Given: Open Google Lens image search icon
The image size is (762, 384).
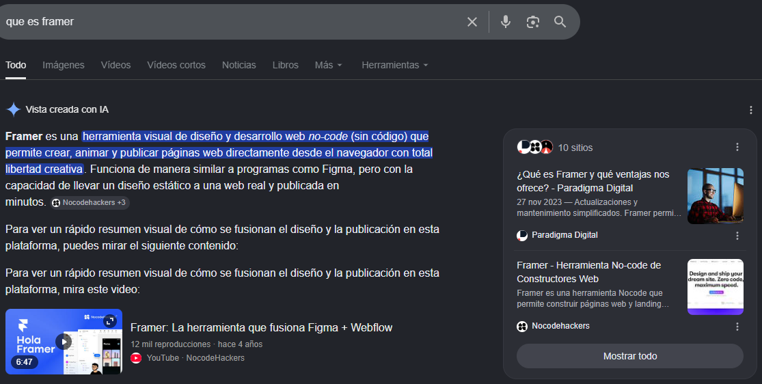Looking at the screenshot, I should [532, 22].
